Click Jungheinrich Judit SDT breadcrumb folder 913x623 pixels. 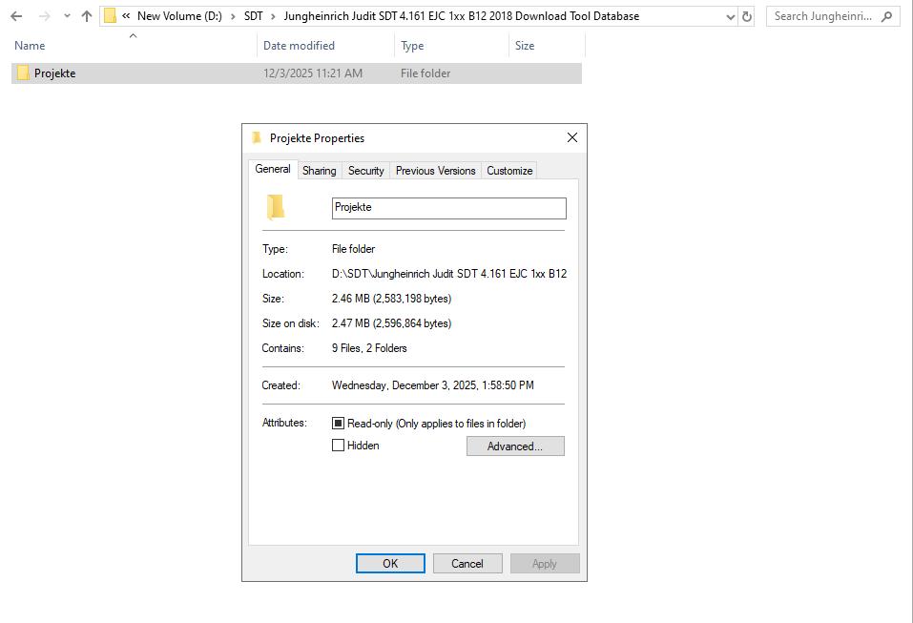461,16
